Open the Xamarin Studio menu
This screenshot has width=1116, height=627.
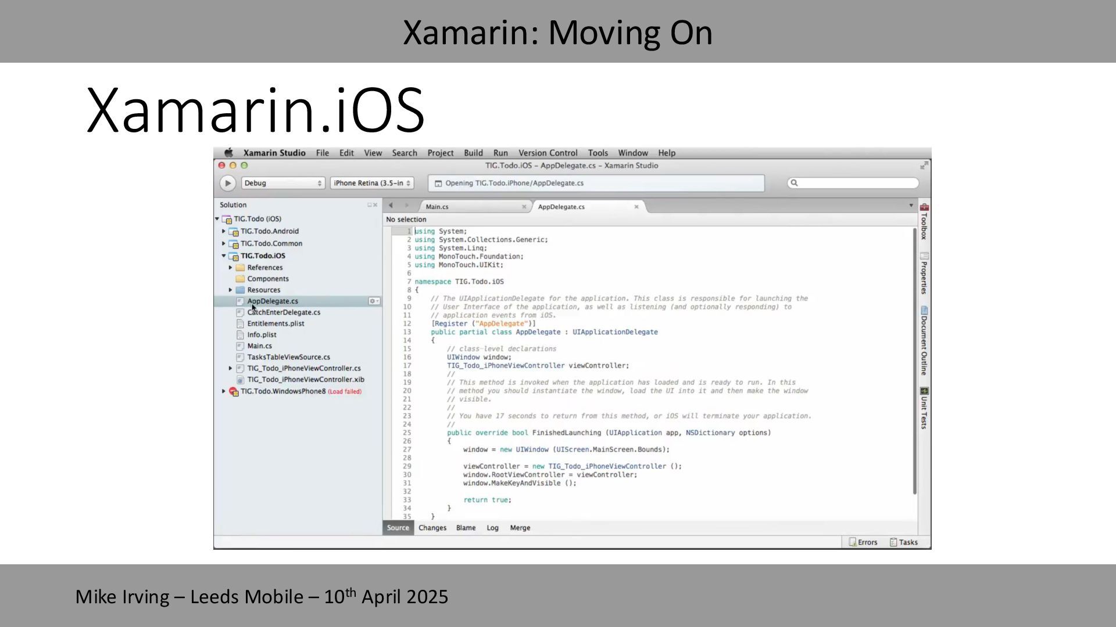274,153
